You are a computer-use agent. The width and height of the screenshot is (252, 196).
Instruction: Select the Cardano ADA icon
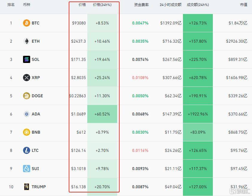tap(27, 114)
